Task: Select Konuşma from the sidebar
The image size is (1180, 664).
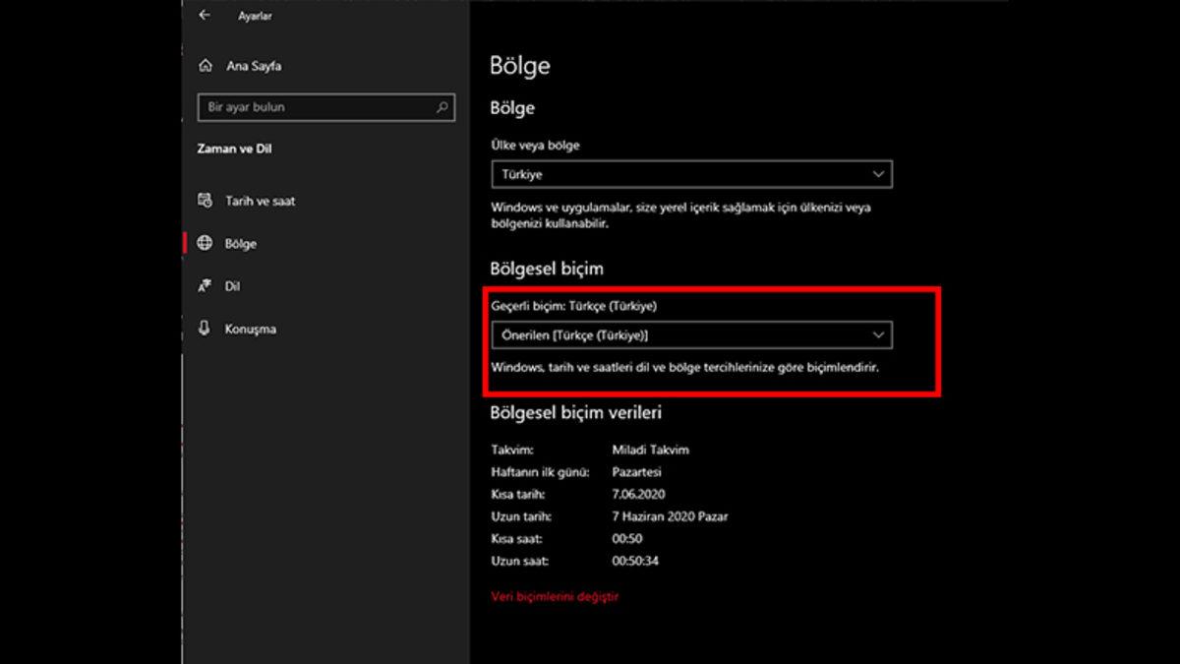Action: point(250,329)
